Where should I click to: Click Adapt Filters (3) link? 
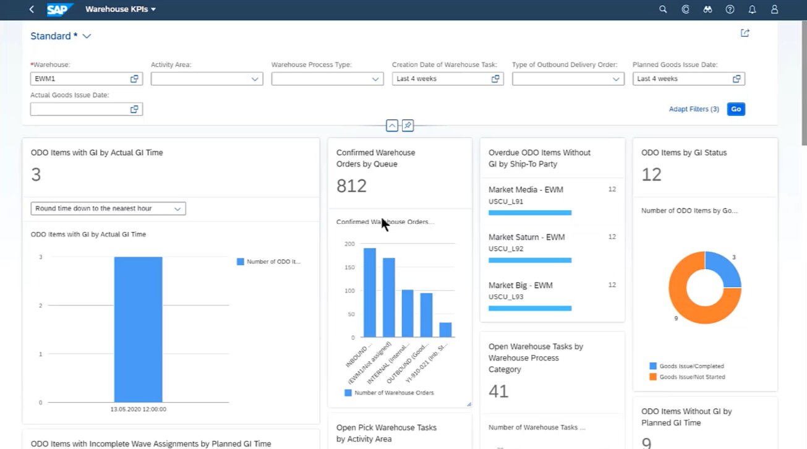click(693, 109)
